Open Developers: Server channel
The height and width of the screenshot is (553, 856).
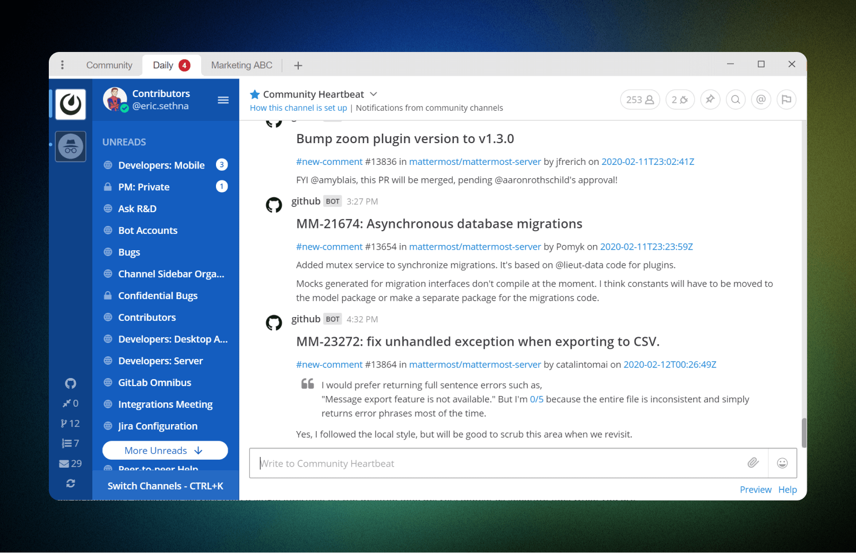point(166,361)
